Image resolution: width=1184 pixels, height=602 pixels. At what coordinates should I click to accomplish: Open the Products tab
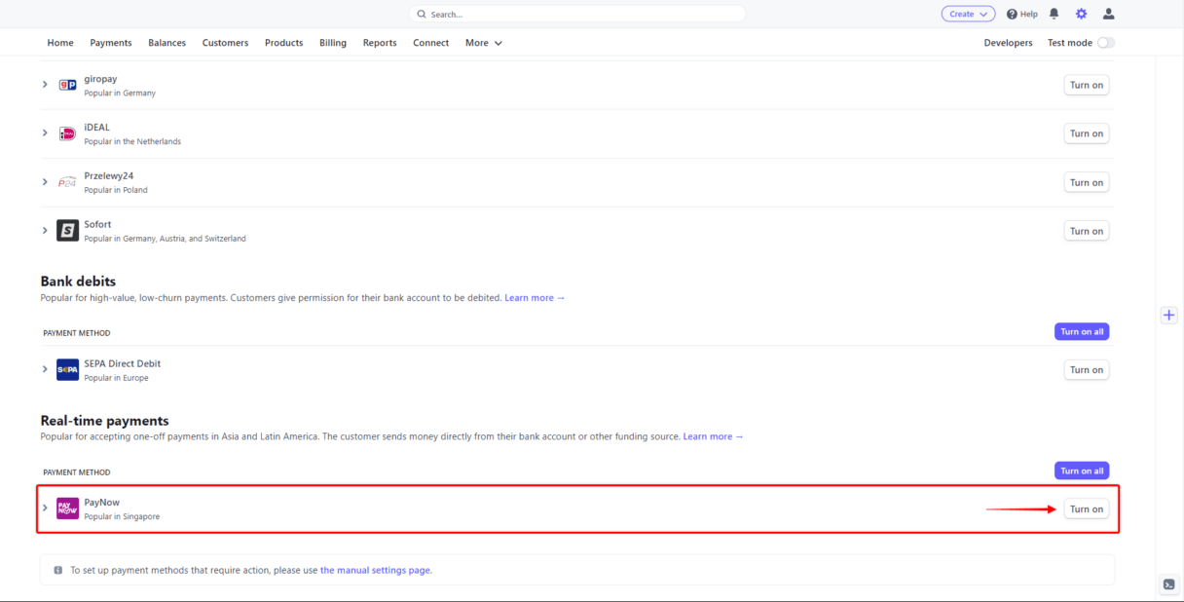click(x=283, y=43)
